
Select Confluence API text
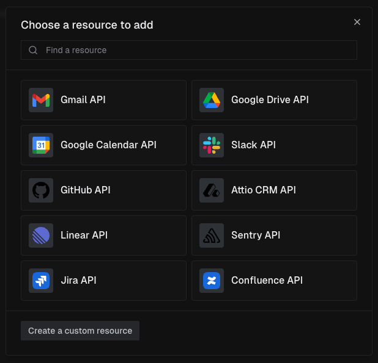[267, 280]
